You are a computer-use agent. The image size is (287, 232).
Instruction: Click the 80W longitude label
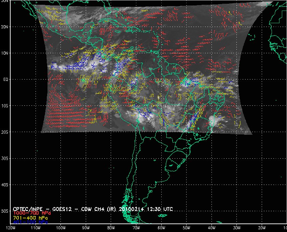[x=111, y=228]
